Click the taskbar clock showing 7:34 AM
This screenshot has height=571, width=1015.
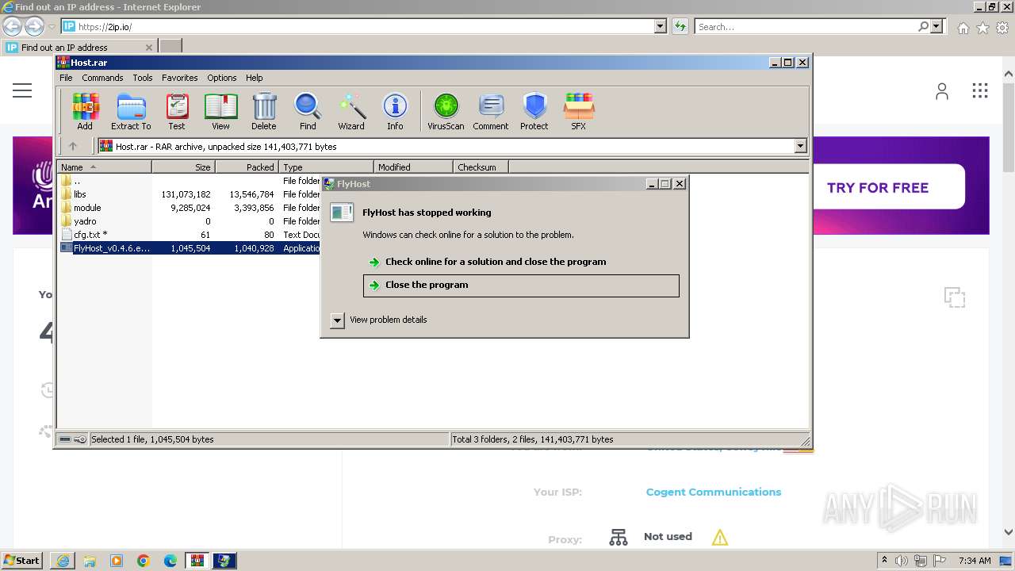pos(975,560)
